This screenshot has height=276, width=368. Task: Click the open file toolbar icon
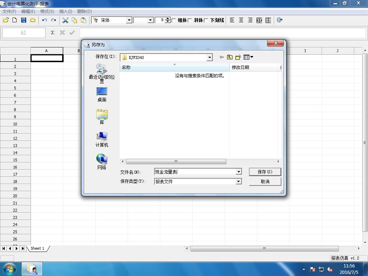coord(6,20)
